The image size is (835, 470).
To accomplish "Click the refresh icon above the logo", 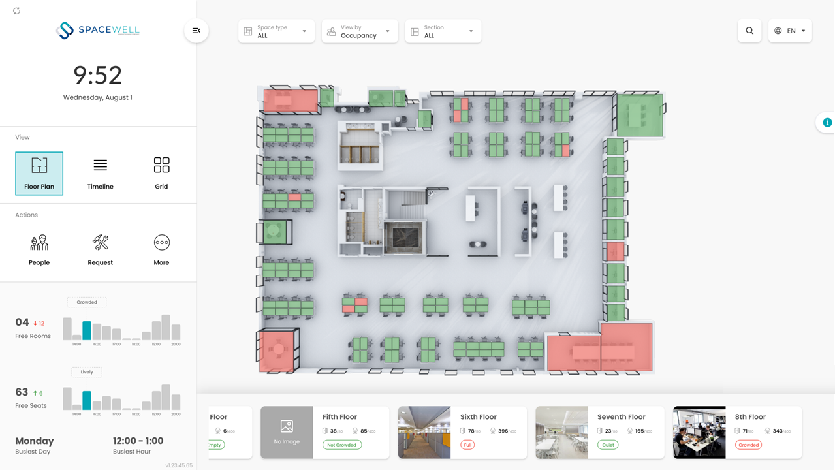I will click(x=17, y=11).
